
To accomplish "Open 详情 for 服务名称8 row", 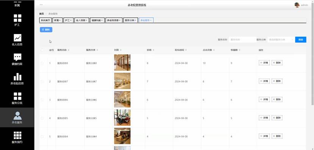I will point(264,63).
